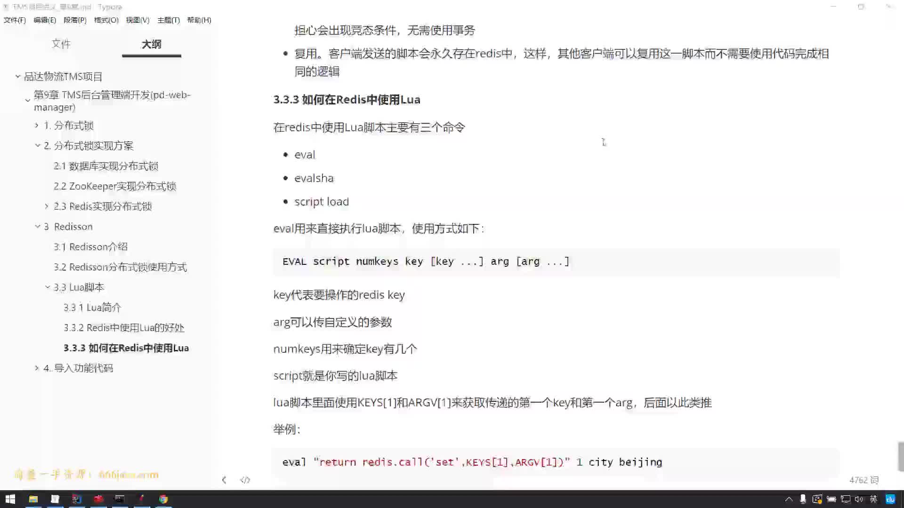Select the bold 3.3.3 如何在Redis中使用Lua outline entry
Viewport: 904px width, 508px height.
tap(126, 348)
